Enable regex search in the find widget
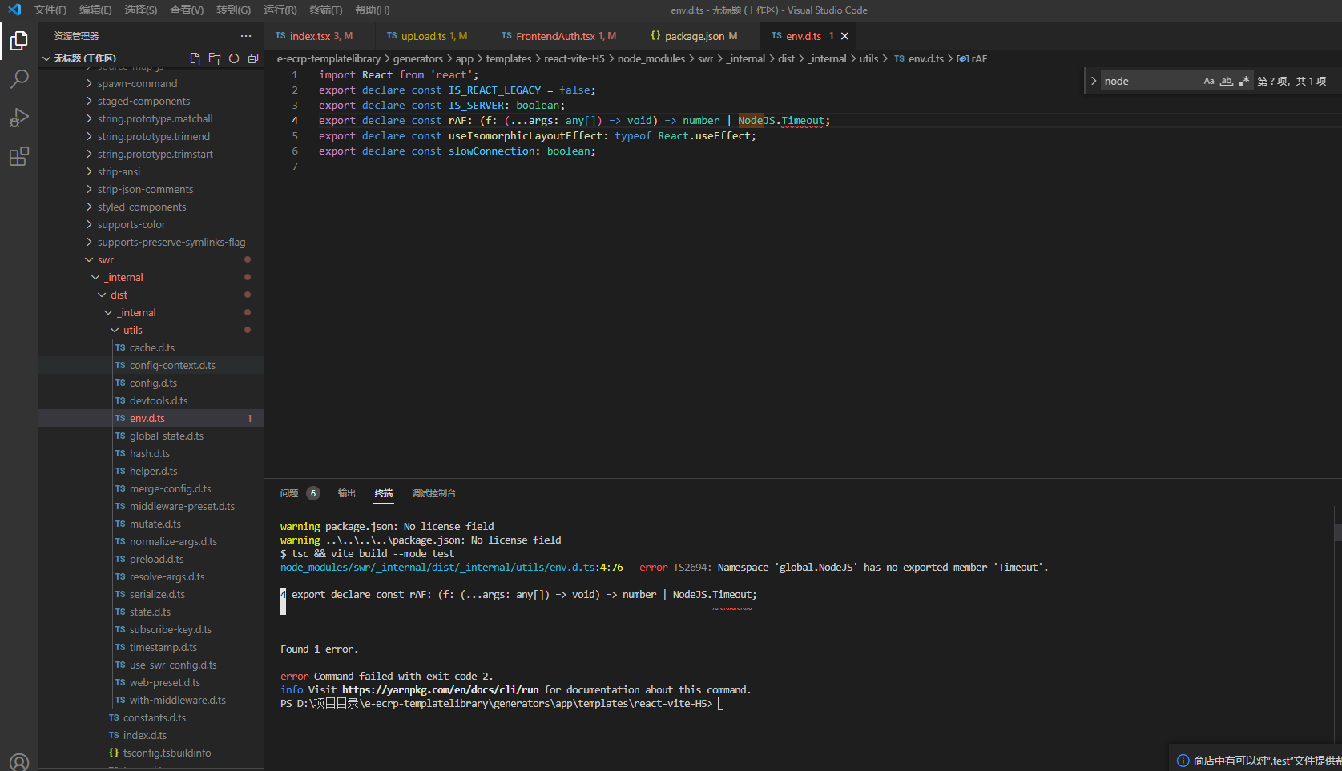This screenshot has height=771, width=1342. coord(1243,80)
